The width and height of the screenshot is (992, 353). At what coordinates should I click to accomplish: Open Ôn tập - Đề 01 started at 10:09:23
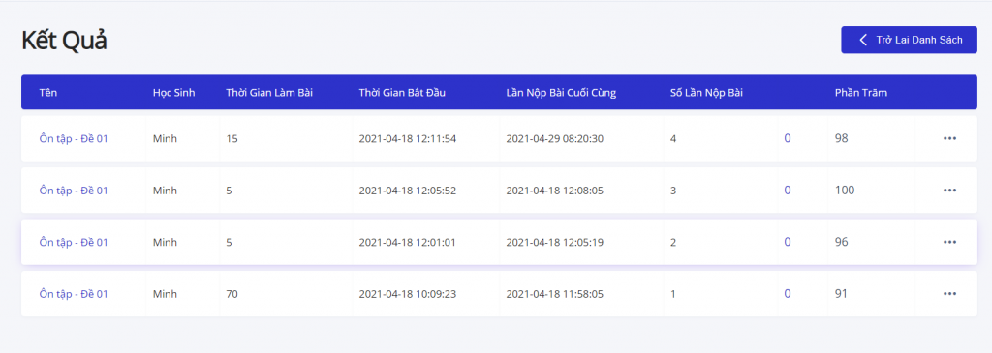tap(74, 294)
